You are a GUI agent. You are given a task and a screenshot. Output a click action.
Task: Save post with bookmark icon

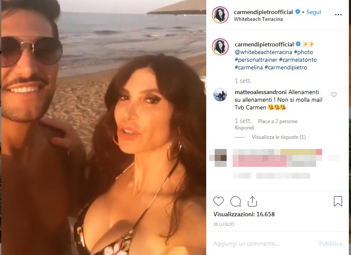click(338, 201)
